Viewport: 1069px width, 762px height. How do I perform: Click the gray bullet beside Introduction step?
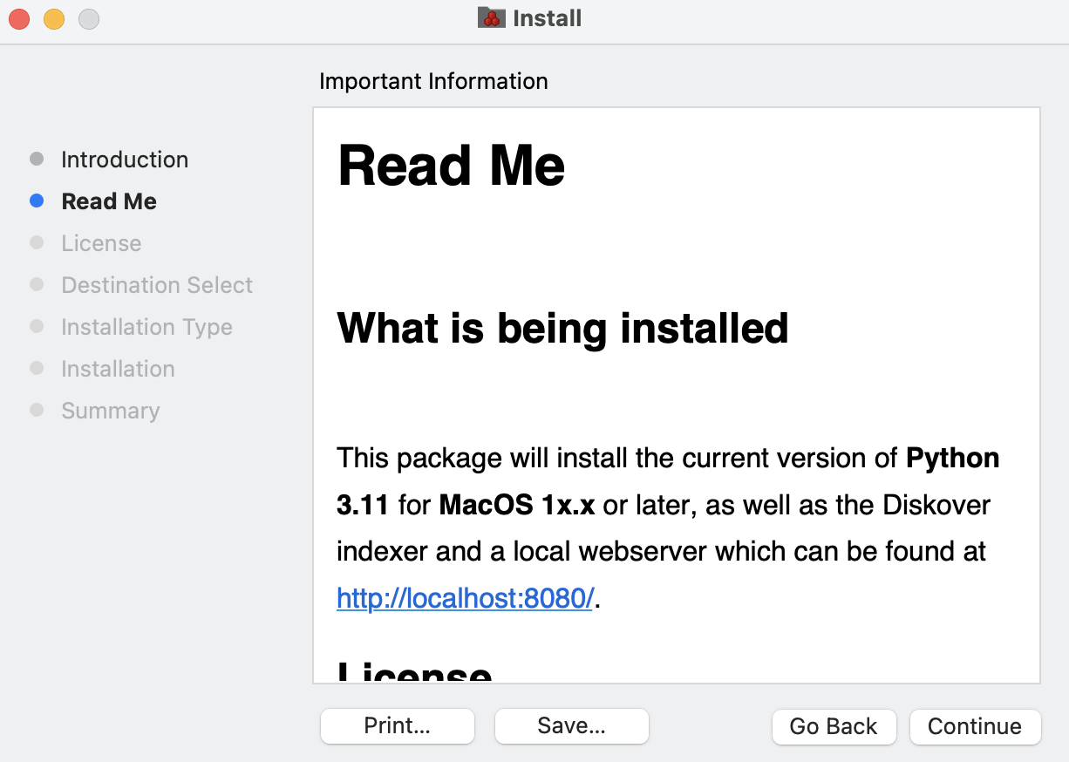coord(37,160)
